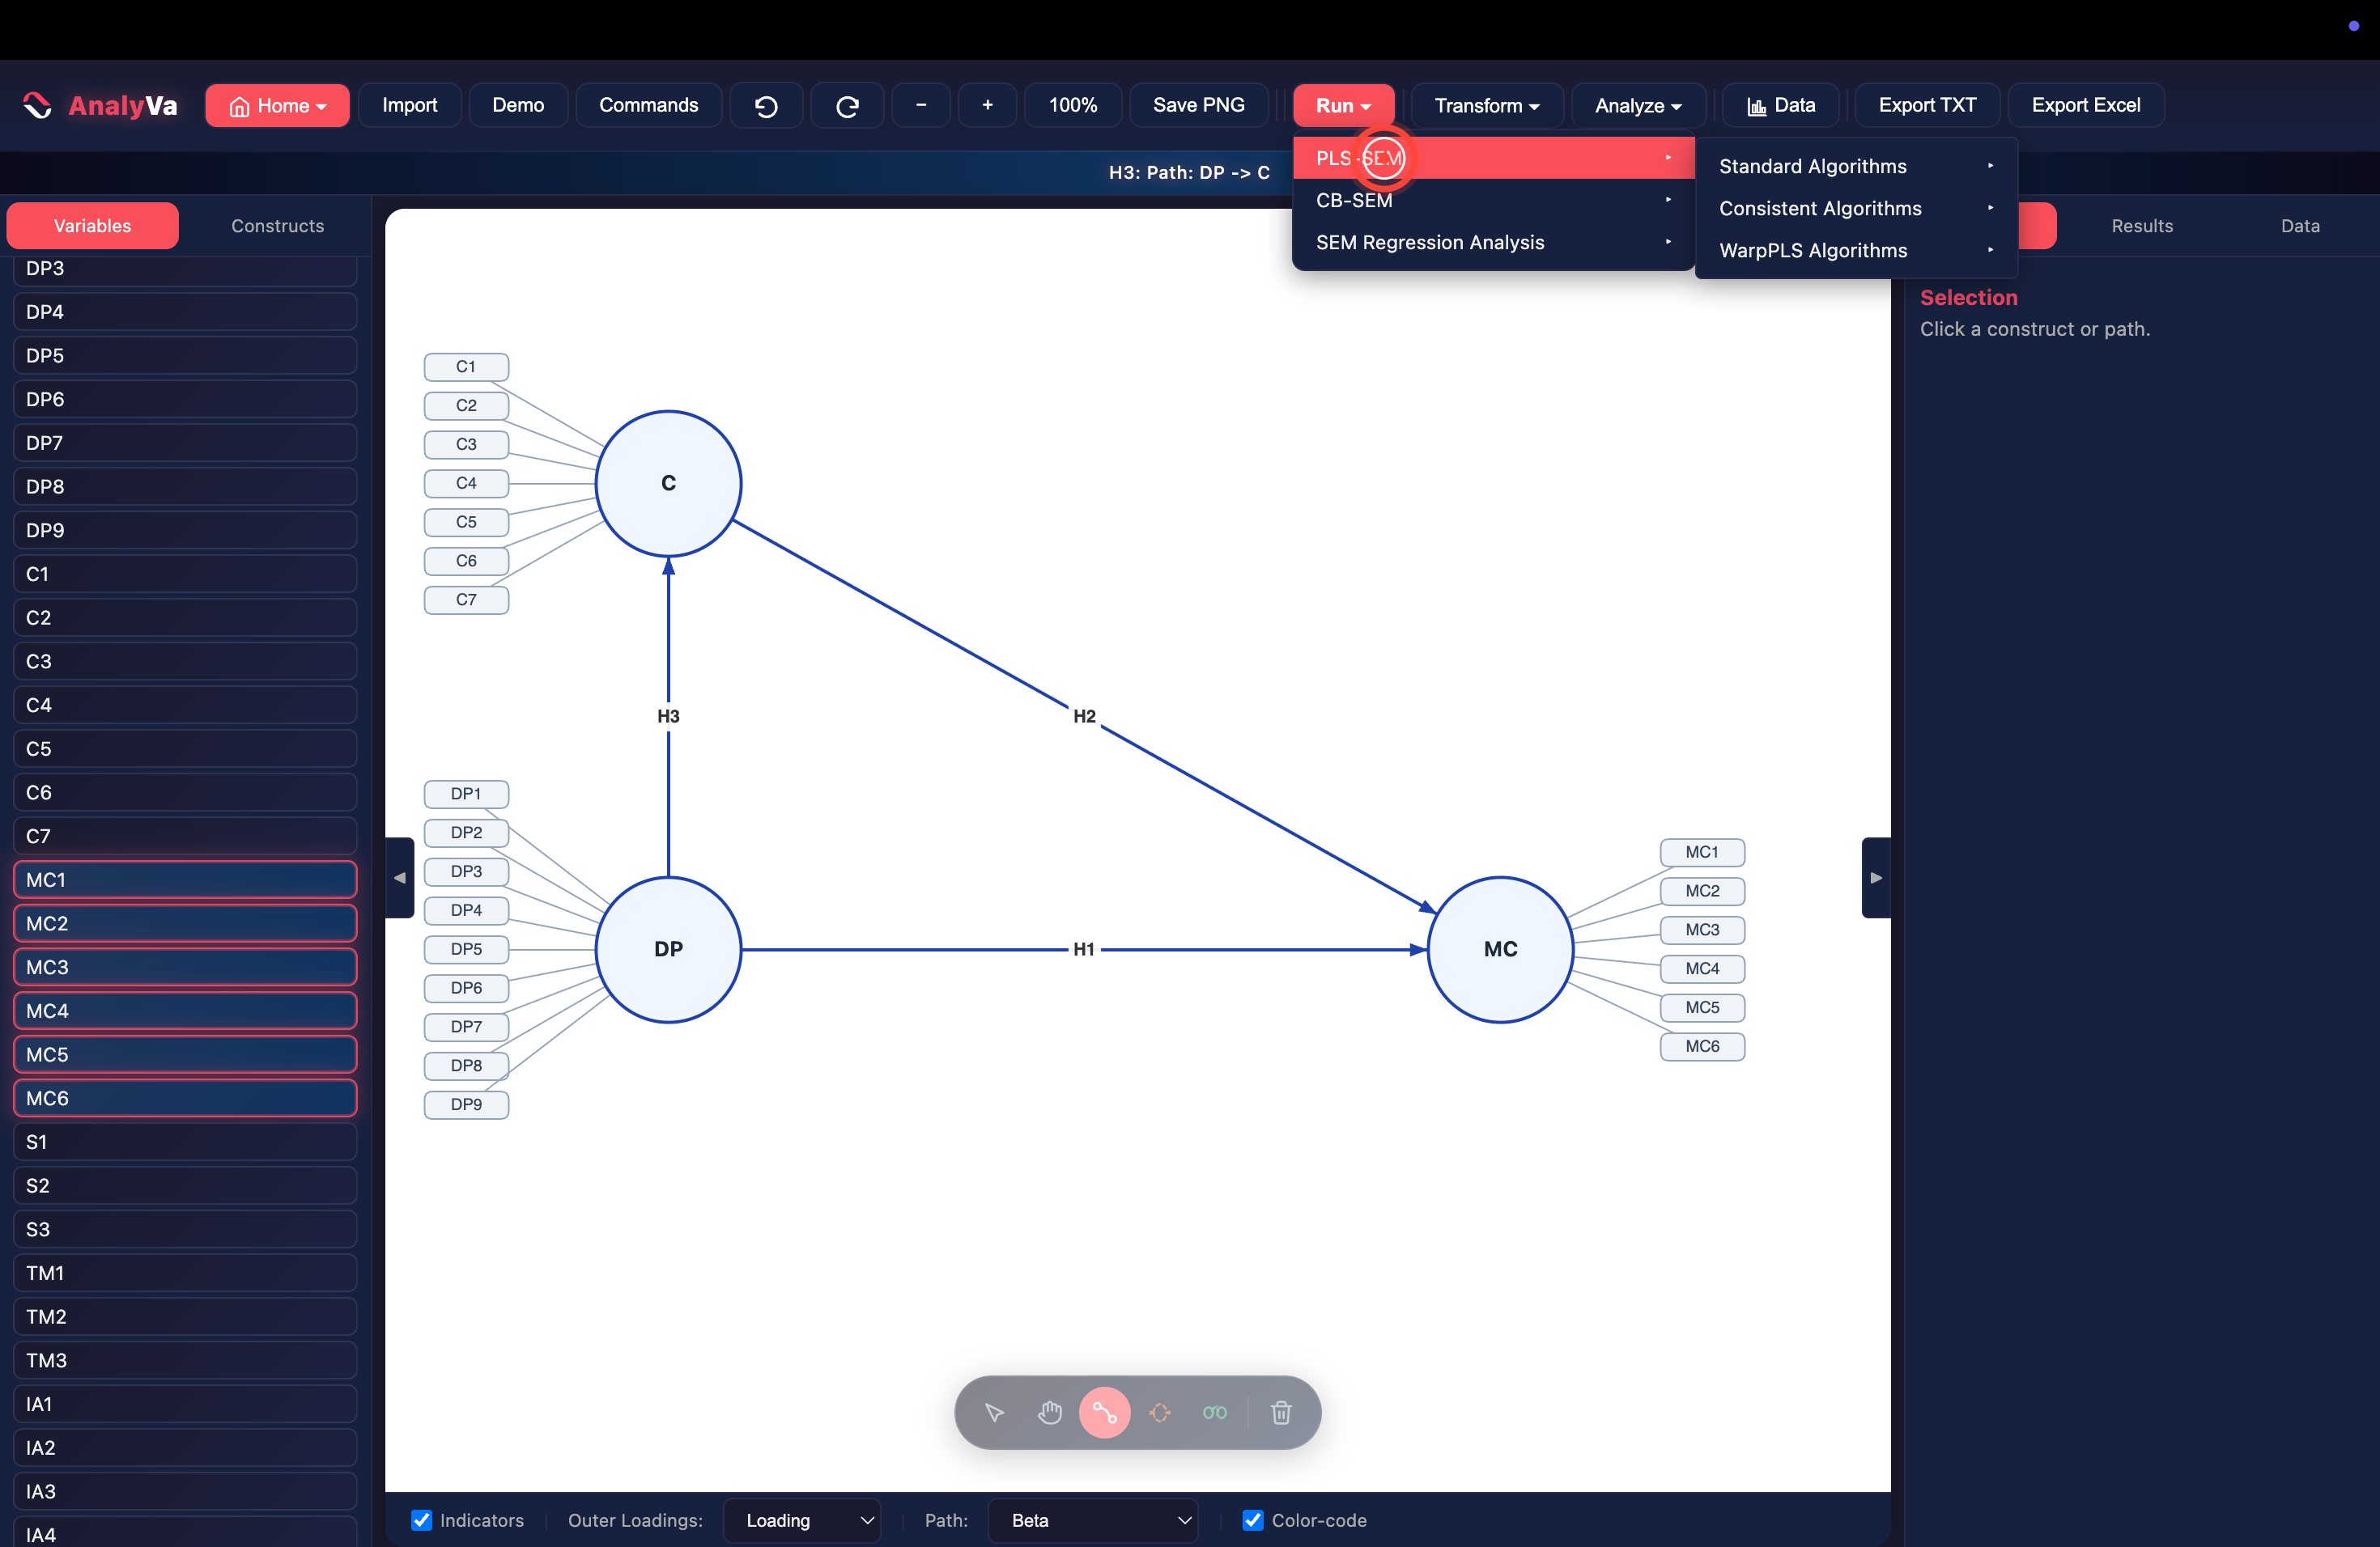Select variable C4 in the list

click(x=185, y=706)
